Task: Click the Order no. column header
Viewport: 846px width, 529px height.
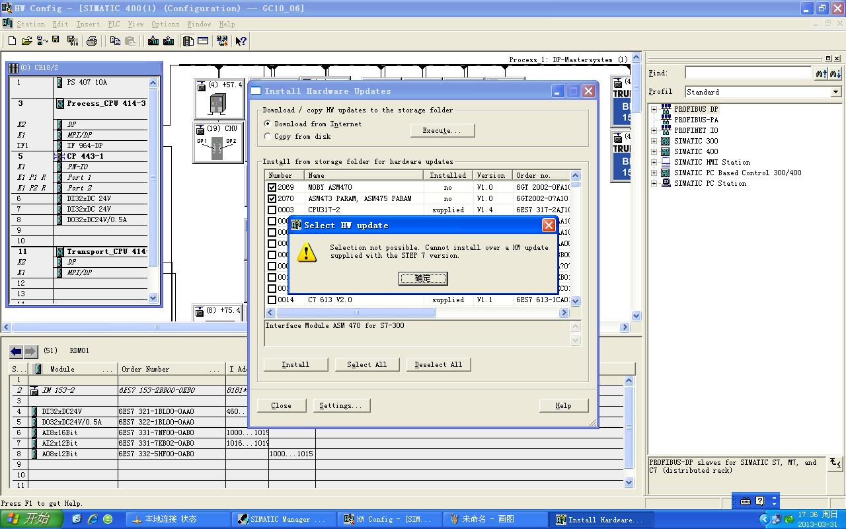Action: (541, 175)
